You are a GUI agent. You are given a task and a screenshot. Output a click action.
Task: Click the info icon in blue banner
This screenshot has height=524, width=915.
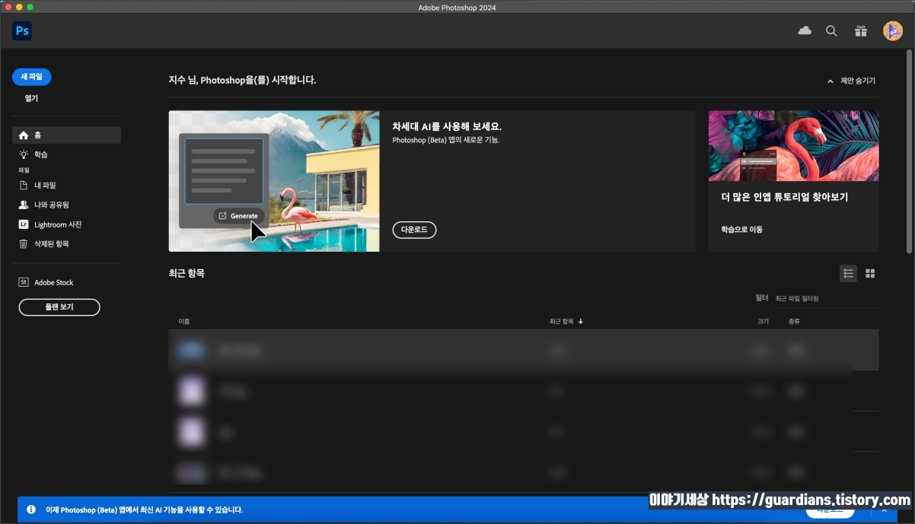point(31,510)
